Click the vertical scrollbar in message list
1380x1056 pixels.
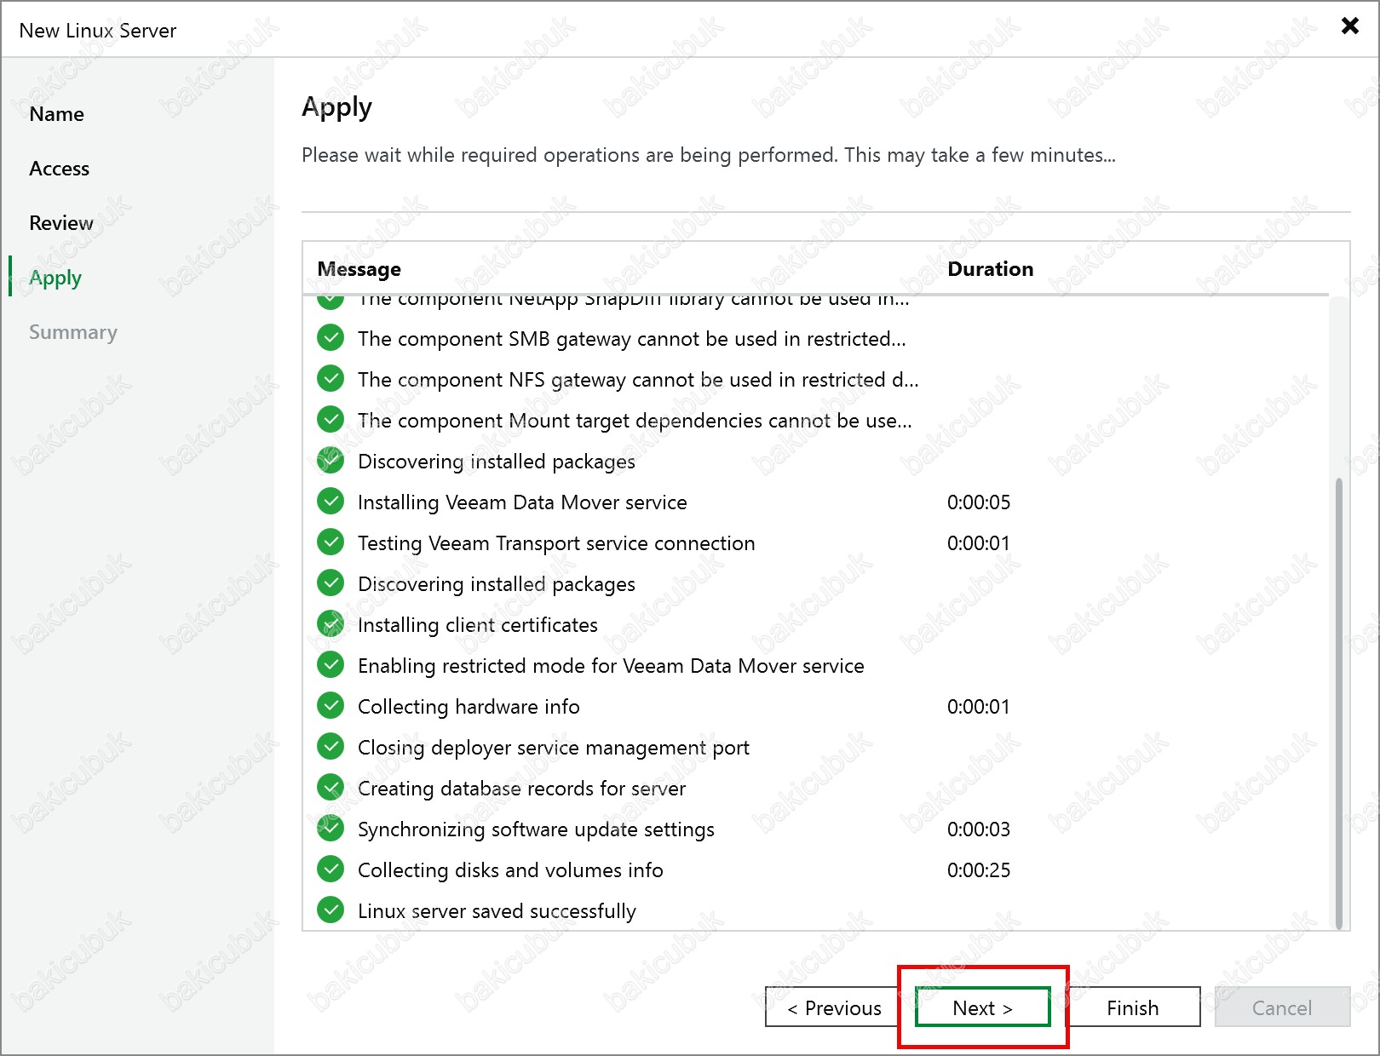click(x=1338, y=698)
